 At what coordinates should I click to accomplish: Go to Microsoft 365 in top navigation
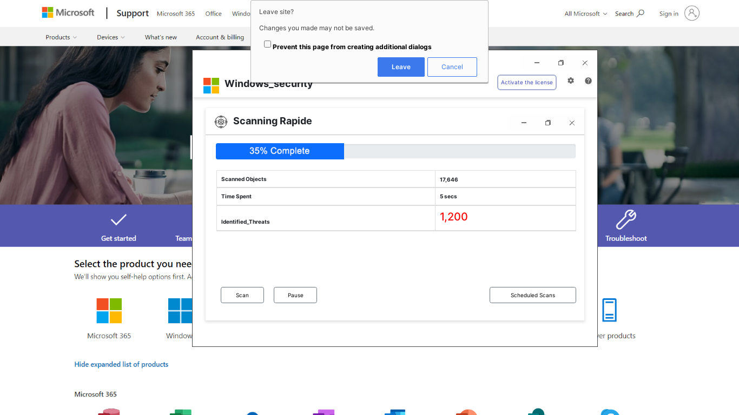coord(176,14)
